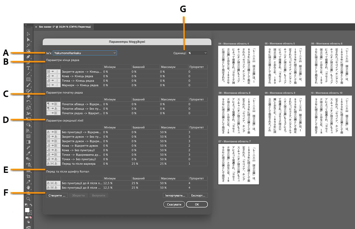Select the Width tool
This screenshot has height=229, width=355.
28,113
